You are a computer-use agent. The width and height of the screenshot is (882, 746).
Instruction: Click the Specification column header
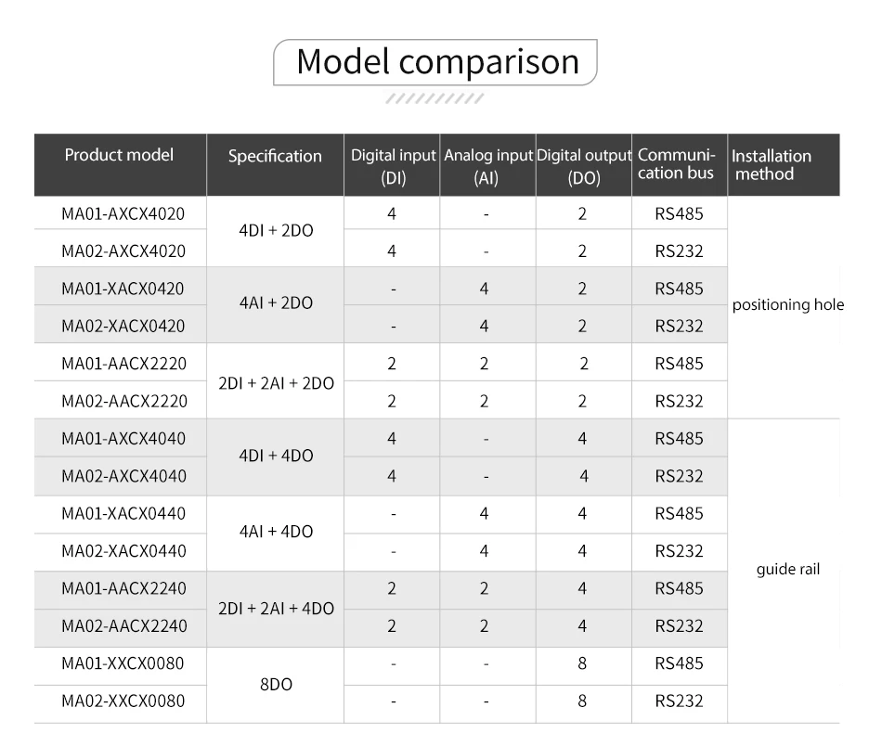click(x=275, y=156)
